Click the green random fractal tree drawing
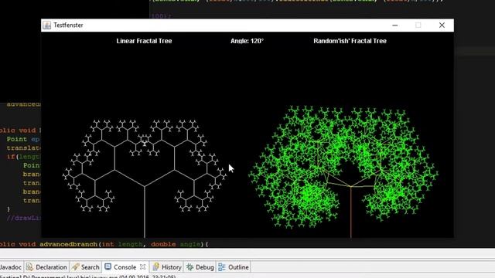 pos(343,171)
